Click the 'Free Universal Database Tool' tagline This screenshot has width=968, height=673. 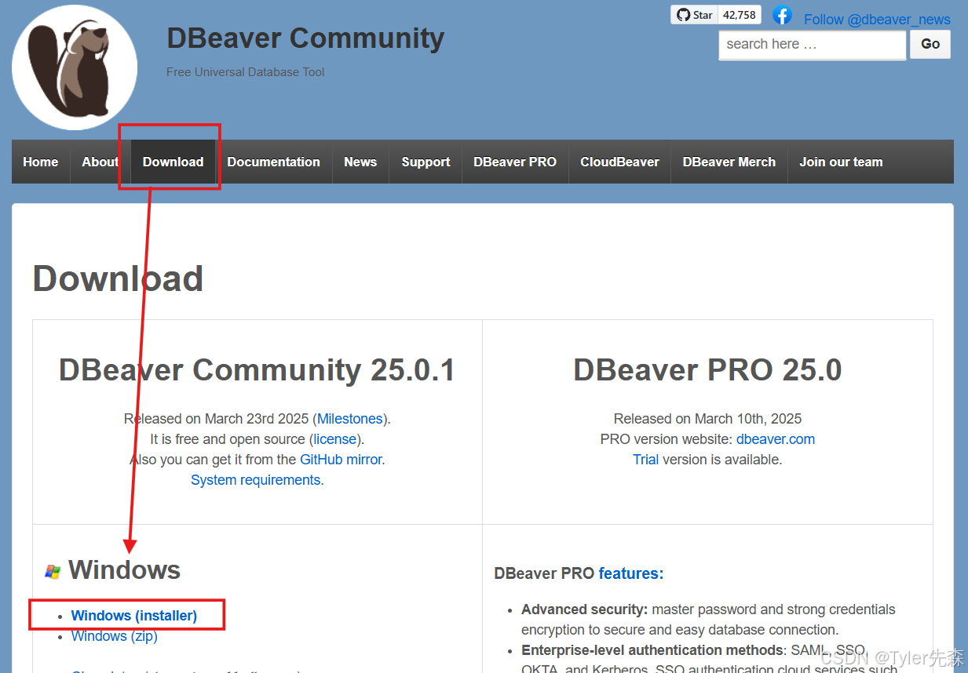pos(246,72)
